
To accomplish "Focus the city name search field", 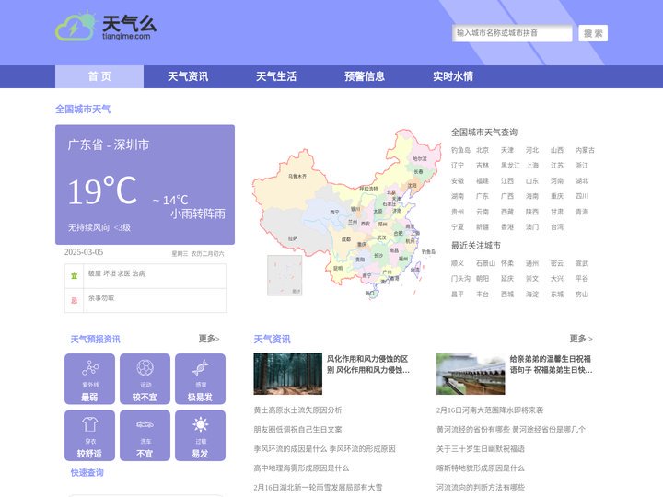I will (512, 33).
